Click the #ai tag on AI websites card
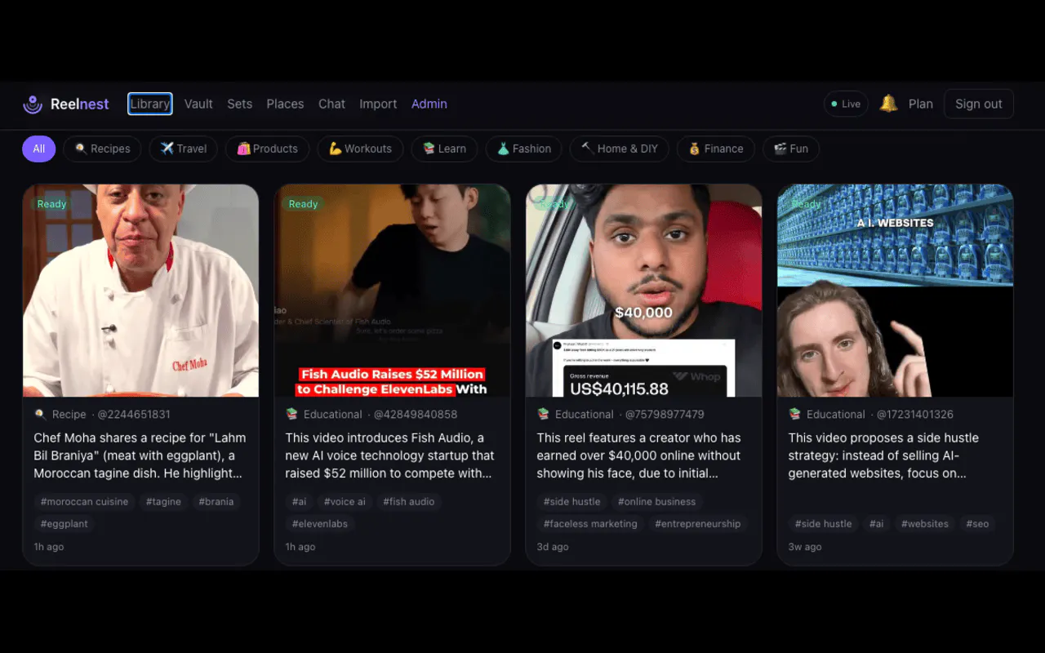The width and height of the screenshot is (1045, 653). 877,524
